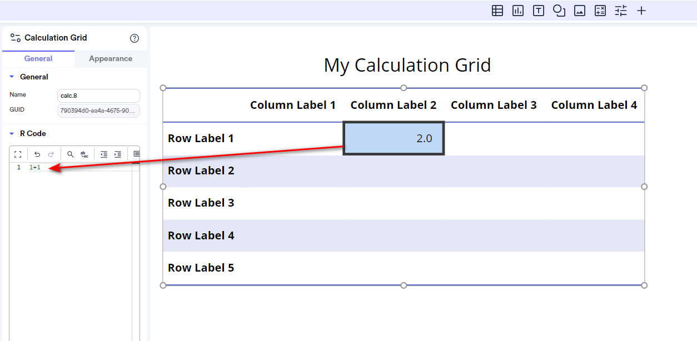Open find and replace in code editor
The image size is (697, 341).
(84, 154)
